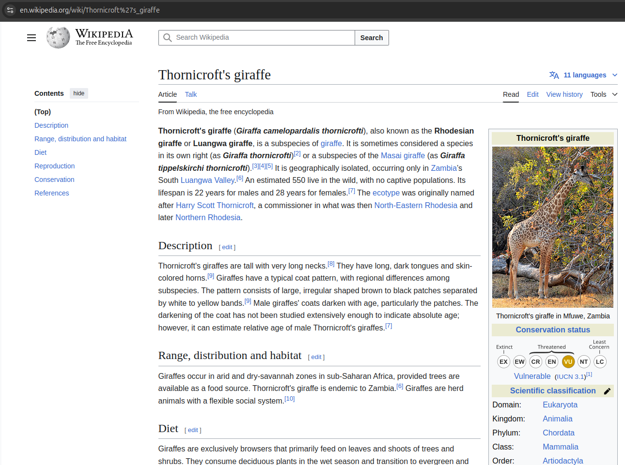Click the NT status circle
Image resolution: width=625 pixels, height=465 pixels.
[x=584, y=361]
